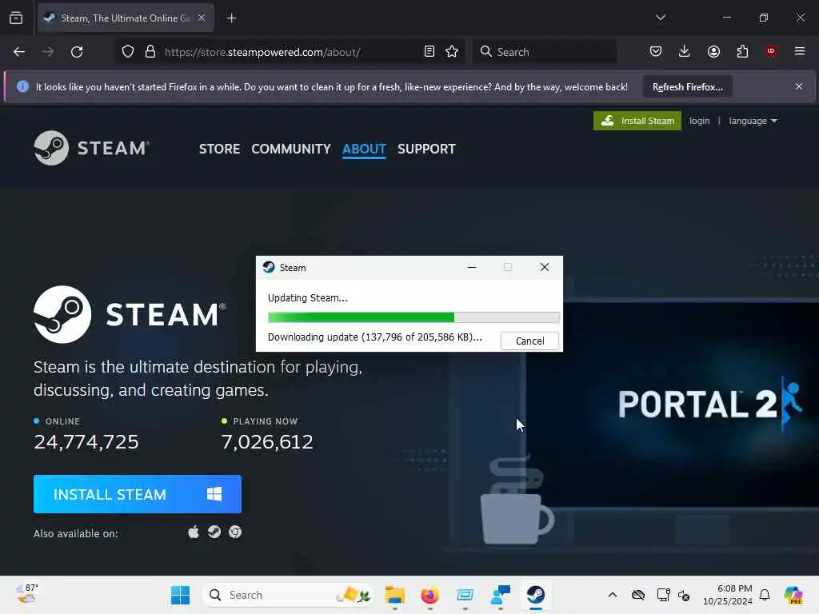Click the Portal 2 video thumbnail
819x614 pixels.
(x=673, y=404)
